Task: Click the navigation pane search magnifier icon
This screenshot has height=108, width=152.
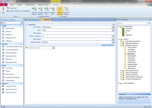Action: [22, 23]
